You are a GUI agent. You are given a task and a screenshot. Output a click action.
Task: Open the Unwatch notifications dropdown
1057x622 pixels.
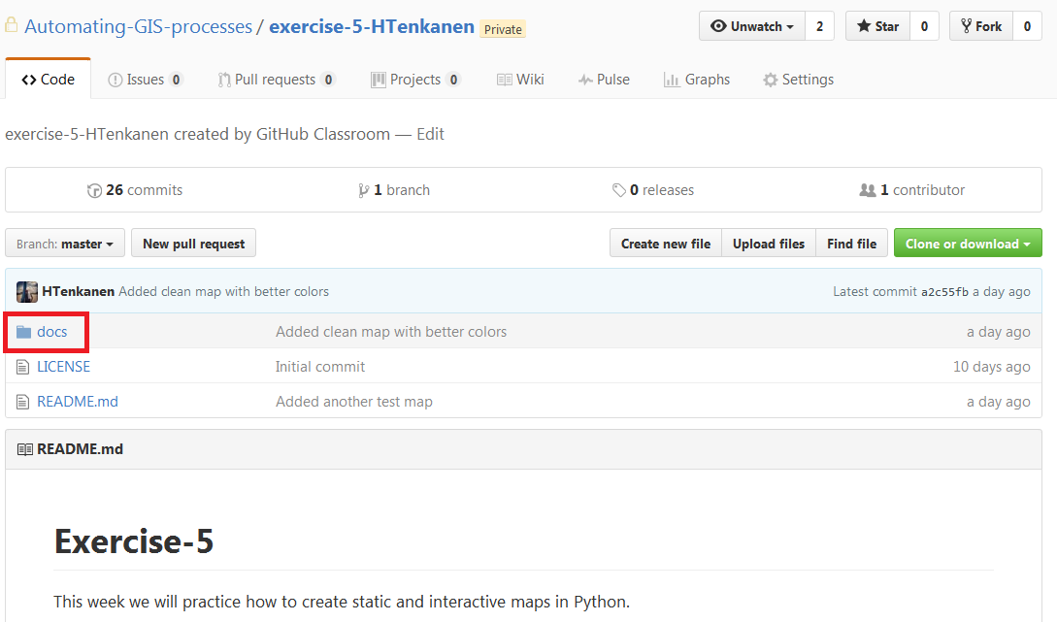tap(752, 26)
